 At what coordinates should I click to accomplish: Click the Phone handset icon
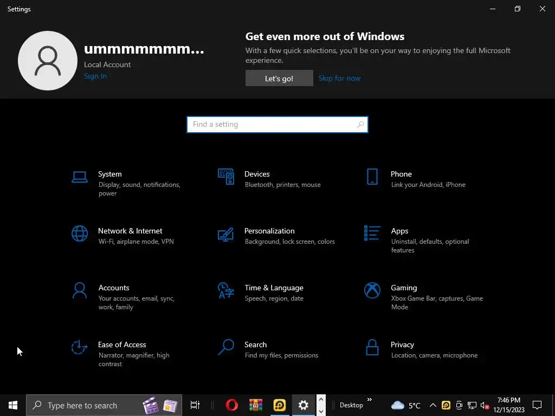372,177
